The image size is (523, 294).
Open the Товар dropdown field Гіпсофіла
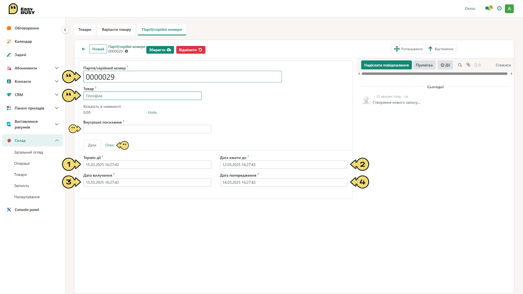(143, 96)
